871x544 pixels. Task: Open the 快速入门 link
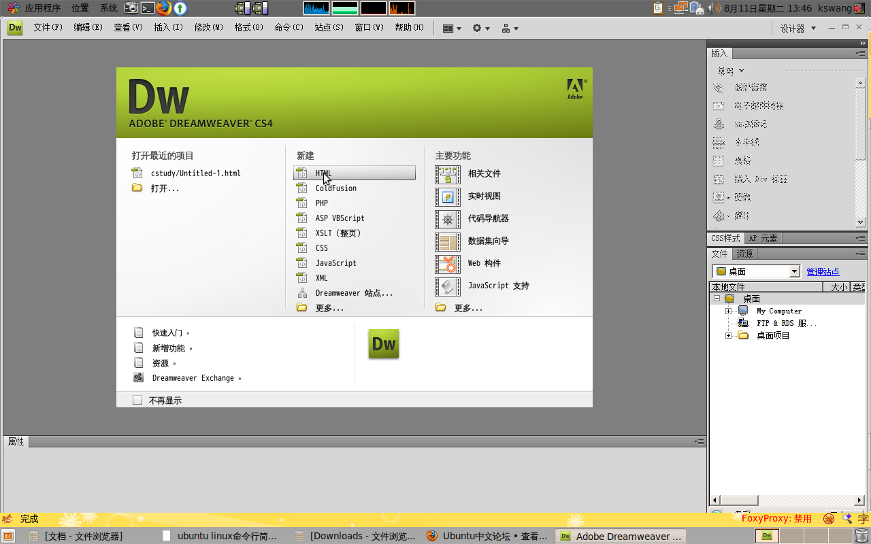click(167, 333)
